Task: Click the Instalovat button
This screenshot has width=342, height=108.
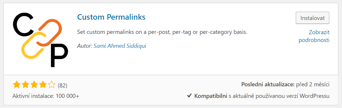Action: (x=312, y=18)
